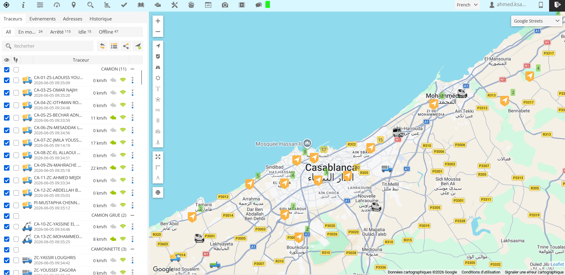Check follow box for CA-03-ZS-OMAR NAJIH

coord(16,93)
